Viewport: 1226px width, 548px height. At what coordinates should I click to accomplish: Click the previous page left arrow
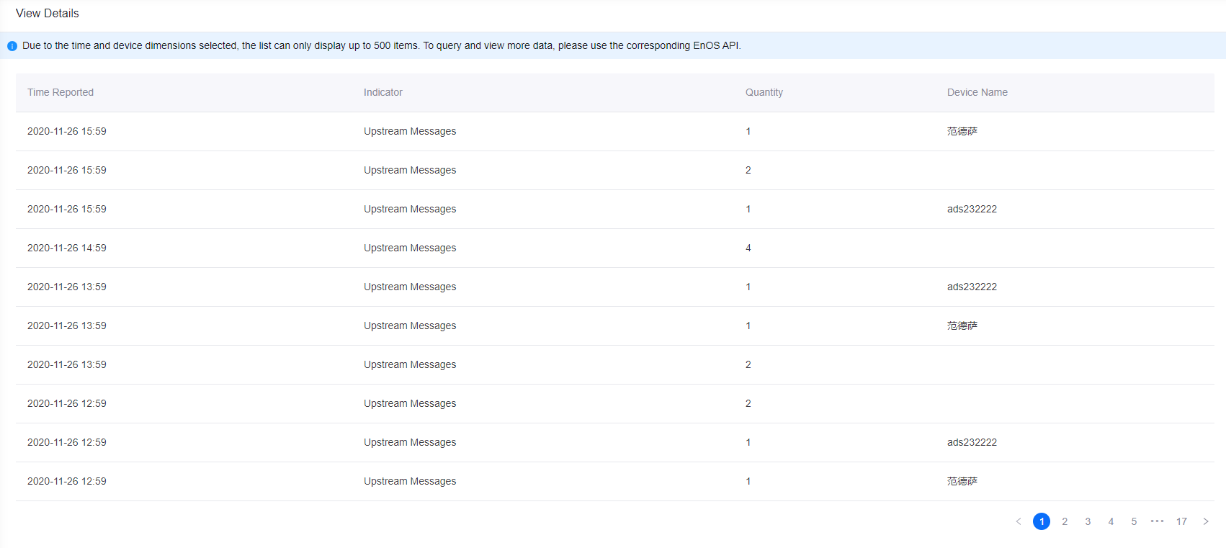[1019, 521]
